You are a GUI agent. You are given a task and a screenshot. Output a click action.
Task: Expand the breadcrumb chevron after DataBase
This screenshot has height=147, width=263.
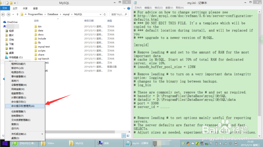click(60, 14)
